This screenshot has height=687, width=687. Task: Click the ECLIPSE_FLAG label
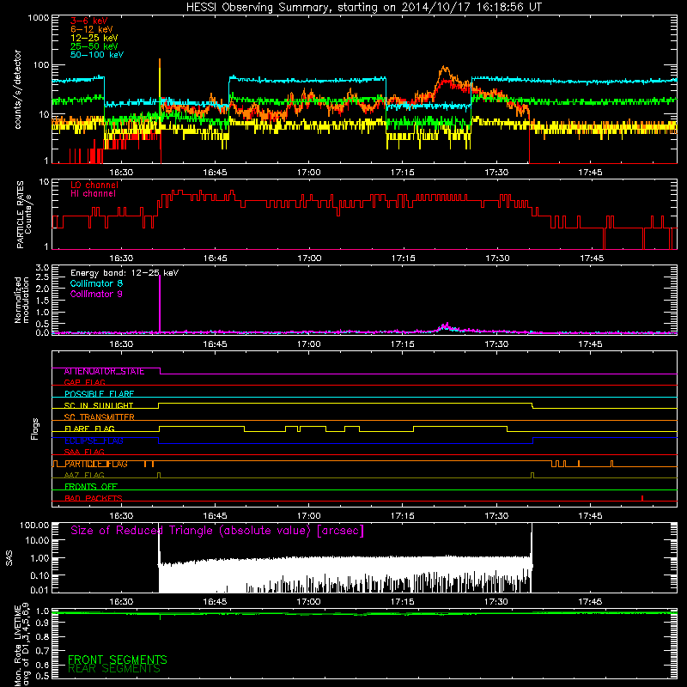click(x=94, y=441)
